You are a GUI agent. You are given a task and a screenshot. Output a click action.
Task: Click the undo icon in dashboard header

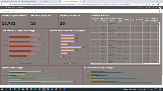click(140, 8)
